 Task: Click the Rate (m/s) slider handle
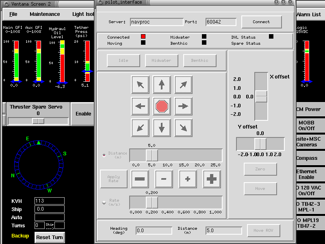pyautogui.click(x=152, y=203)
